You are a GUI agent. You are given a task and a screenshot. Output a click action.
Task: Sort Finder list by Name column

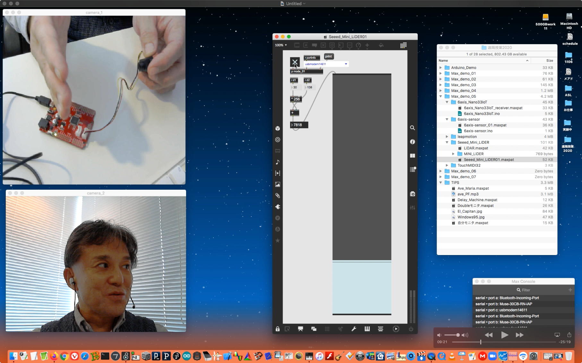[x=484, y=61]
